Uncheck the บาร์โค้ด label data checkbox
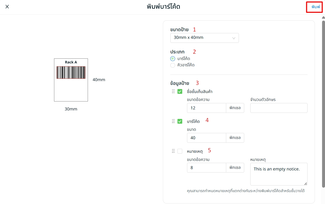The height and width of the screenshot is (204, 325). [x=180, y=121]
